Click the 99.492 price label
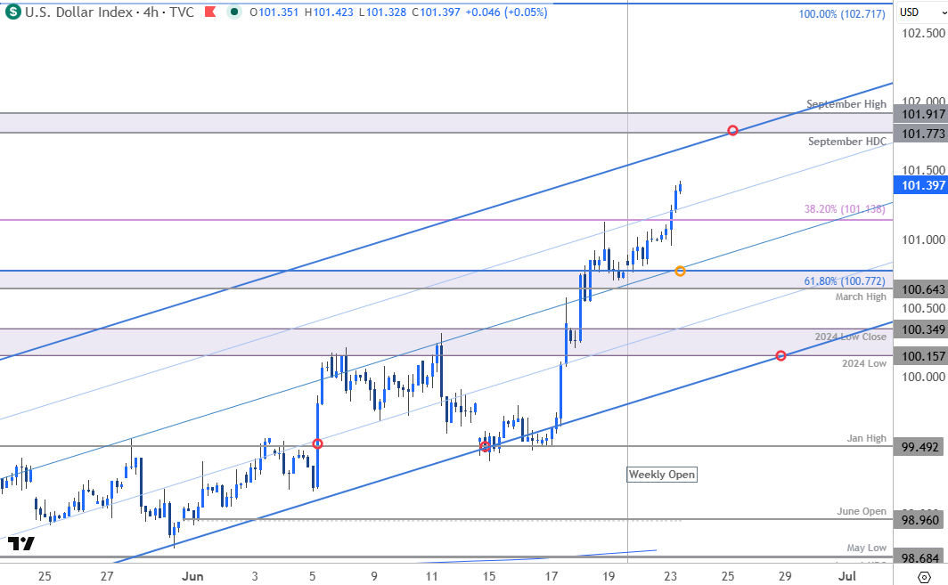This screenshot has height=585, width=948. coord(920,447)
